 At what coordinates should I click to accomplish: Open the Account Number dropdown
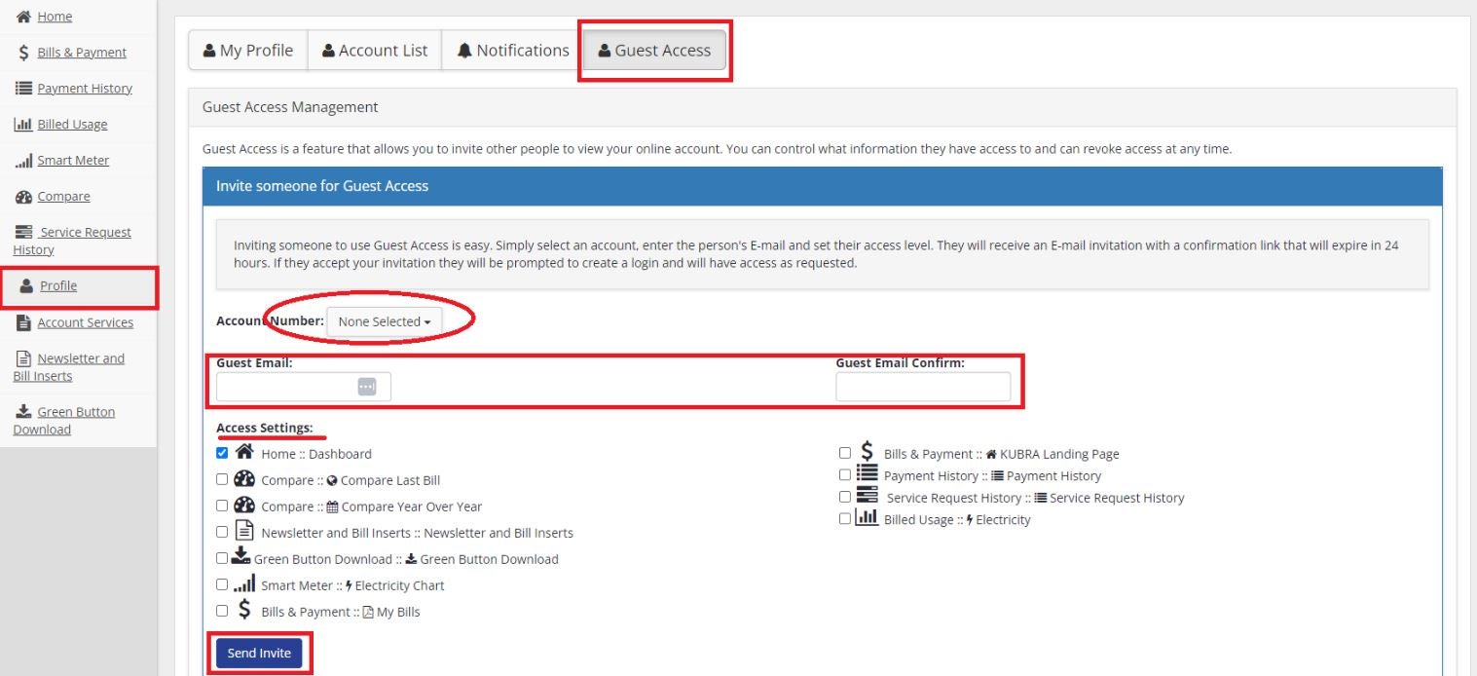click(x=384, y=321)
